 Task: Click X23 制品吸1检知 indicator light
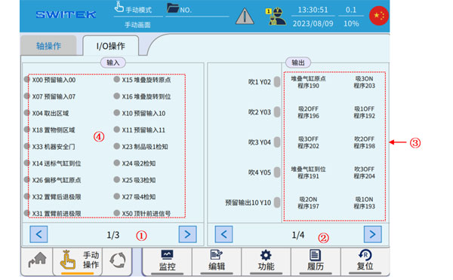click(x=117, y=146)
